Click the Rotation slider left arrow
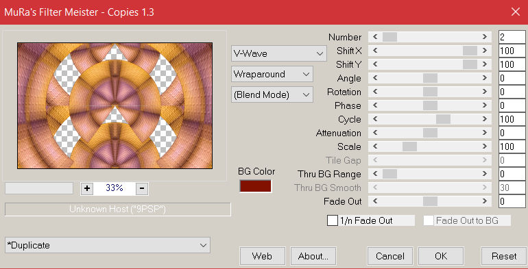Screen dimensions: 528x269 click(375, 92)
